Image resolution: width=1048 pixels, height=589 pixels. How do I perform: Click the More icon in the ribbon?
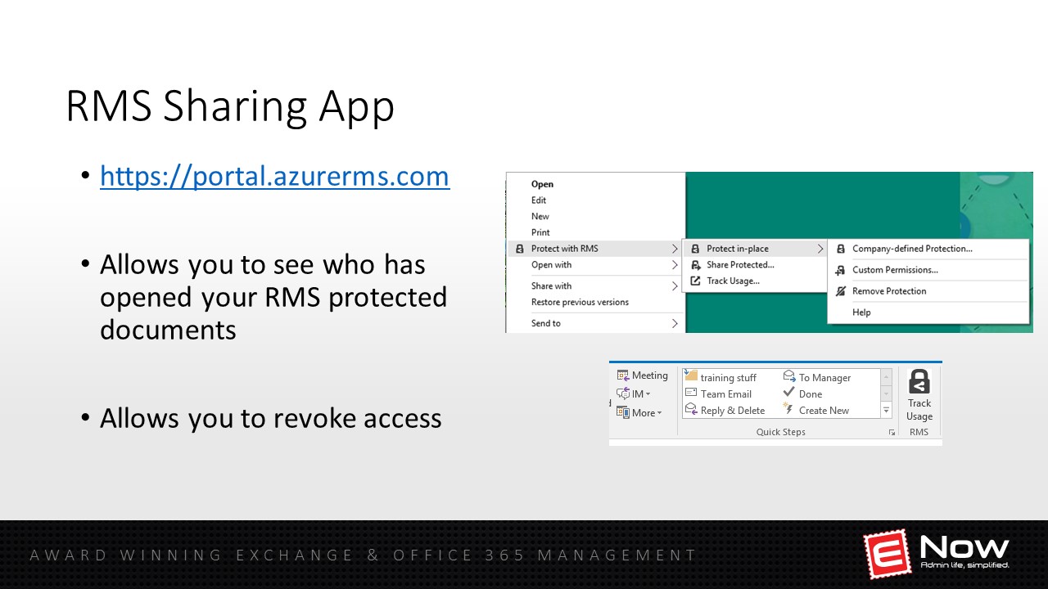[623, 413]
